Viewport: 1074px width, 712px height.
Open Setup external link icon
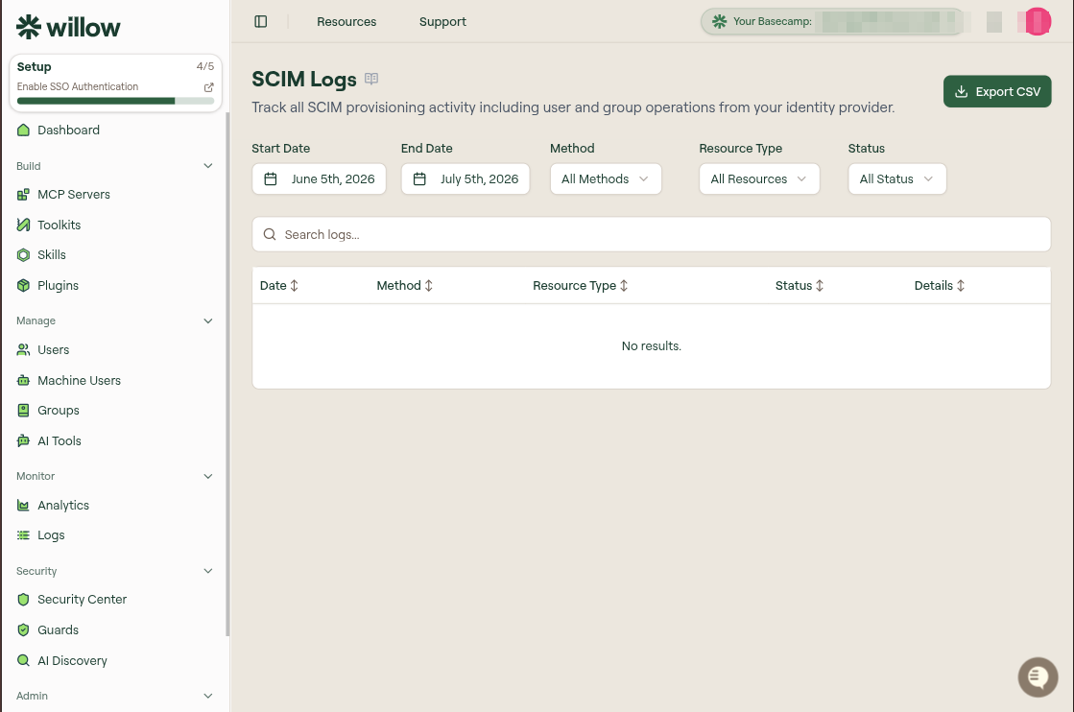[x=209, y=87]
